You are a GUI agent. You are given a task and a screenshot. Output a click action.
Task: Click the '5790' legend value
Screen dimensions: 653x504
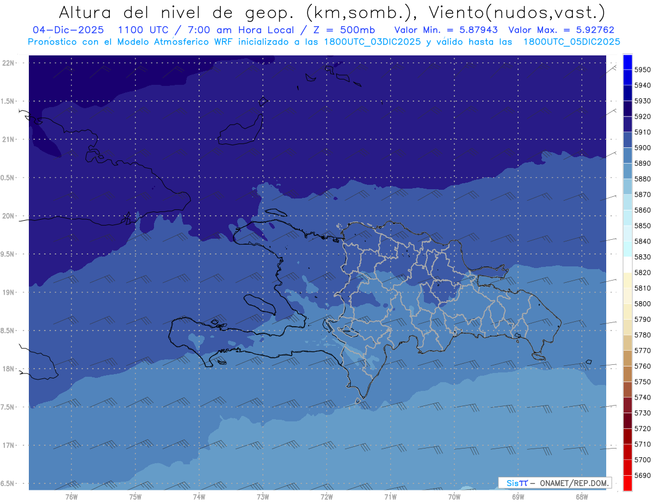point(643,319)
